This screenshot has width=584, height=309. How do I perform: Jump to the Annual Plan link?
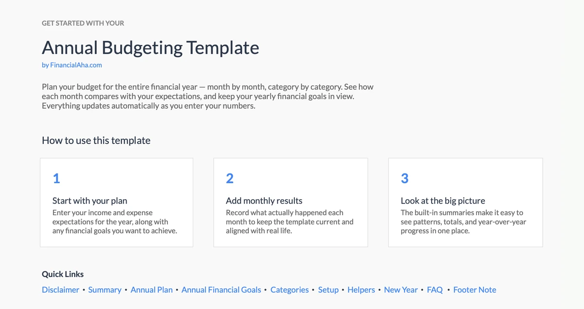coord(151,290)
